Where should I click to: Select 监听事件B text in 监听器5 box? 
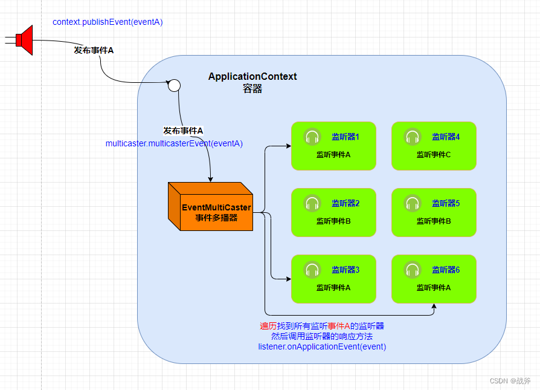pos(434,221)
